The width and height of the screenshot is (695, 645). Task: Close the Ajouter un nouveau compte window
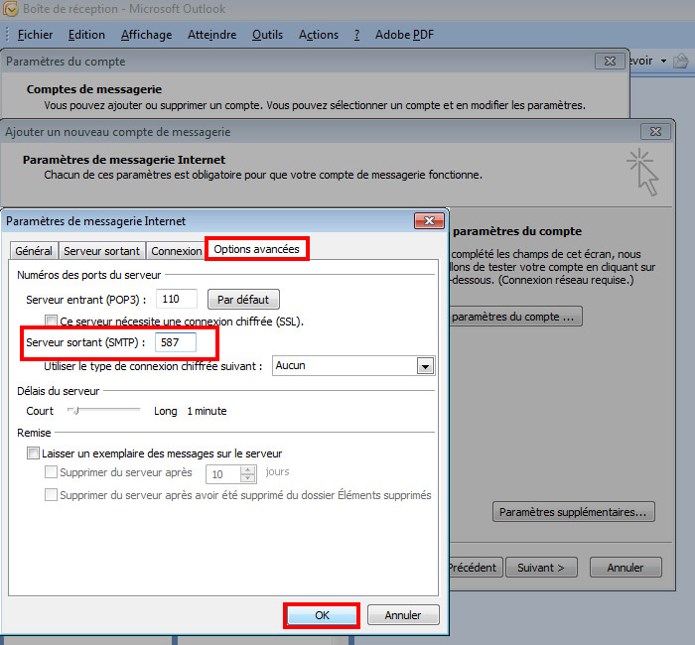pyautogui.click(x=655, y=132)
